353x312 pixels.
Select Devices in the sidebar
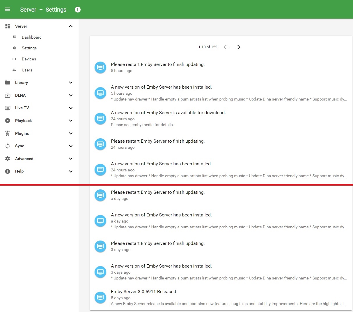(29, 59)
